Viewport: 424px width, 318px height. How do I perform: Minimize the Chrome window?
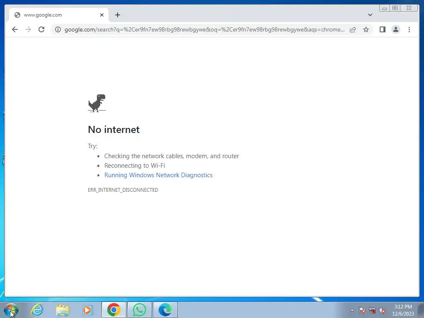point(385,8)
